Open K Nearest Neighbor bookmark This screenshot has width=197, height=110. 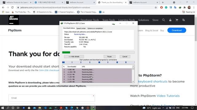[65, 12]
